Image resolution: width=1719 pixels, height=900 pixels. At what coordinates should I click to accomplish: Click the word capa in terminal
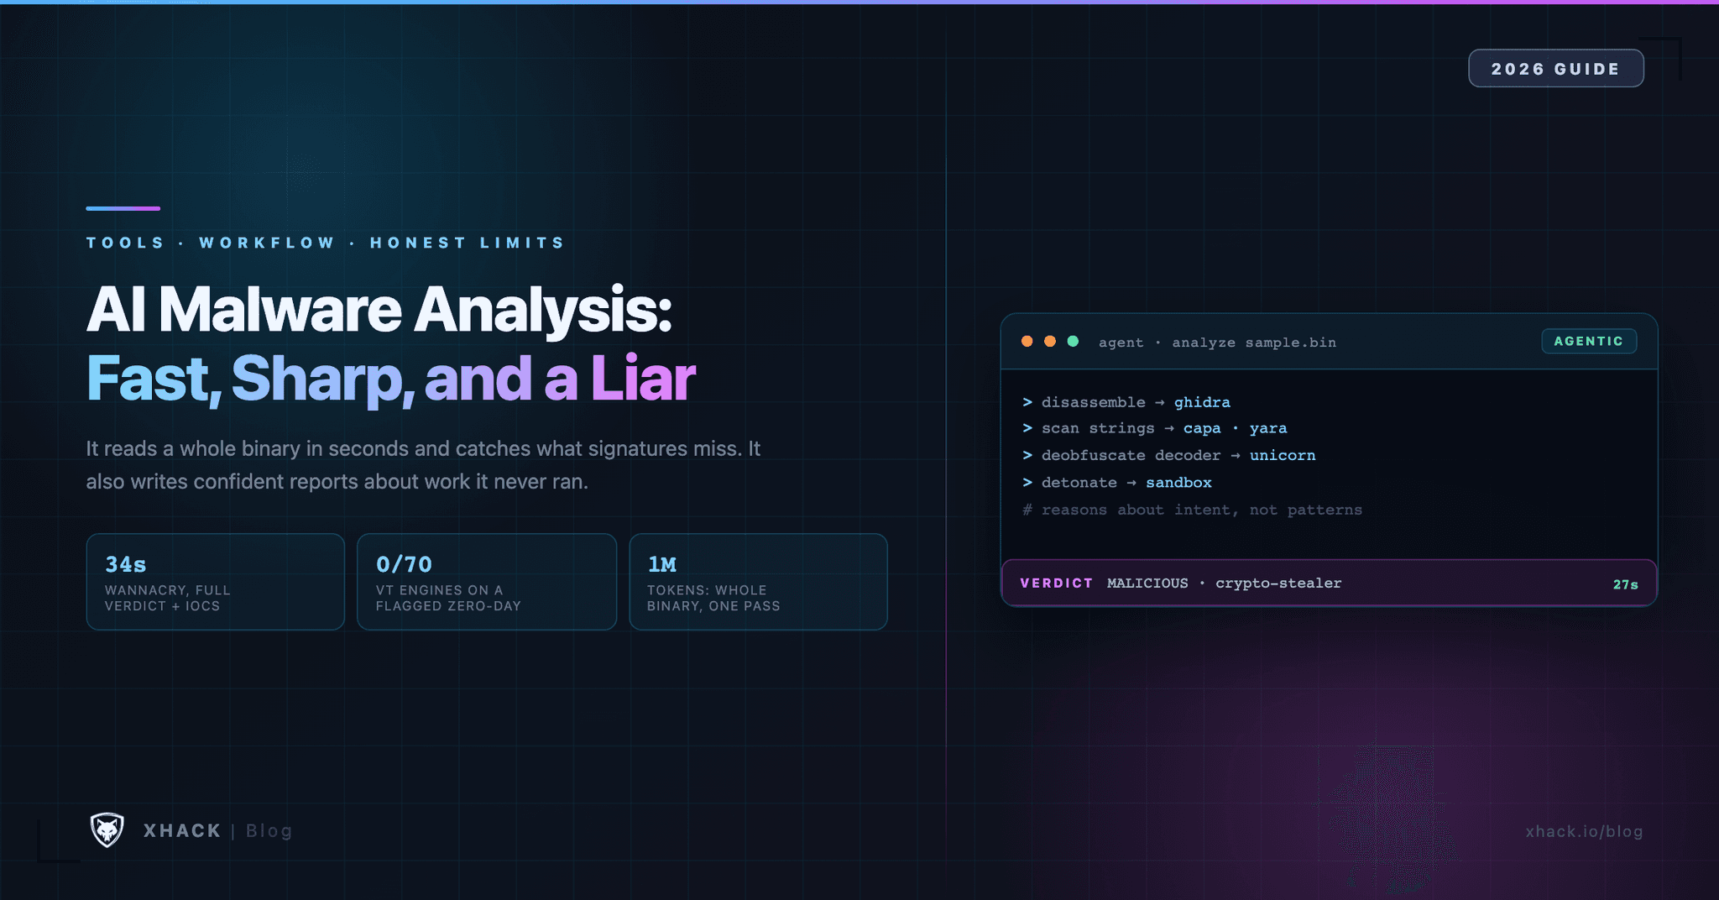1202,428
